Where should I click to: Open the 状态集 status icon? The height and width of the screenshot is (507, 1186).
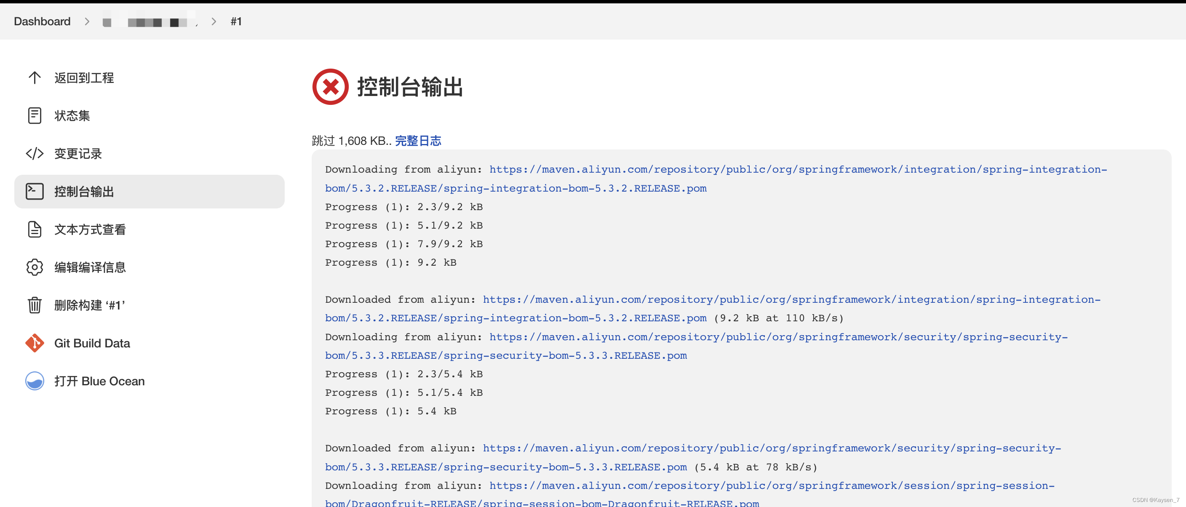tap(35, 115)
